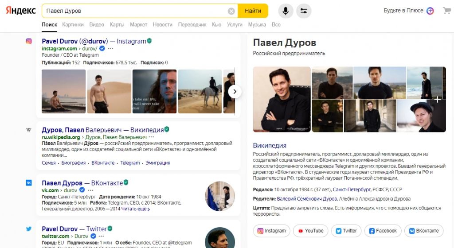Open the Услуги tab

235,24
